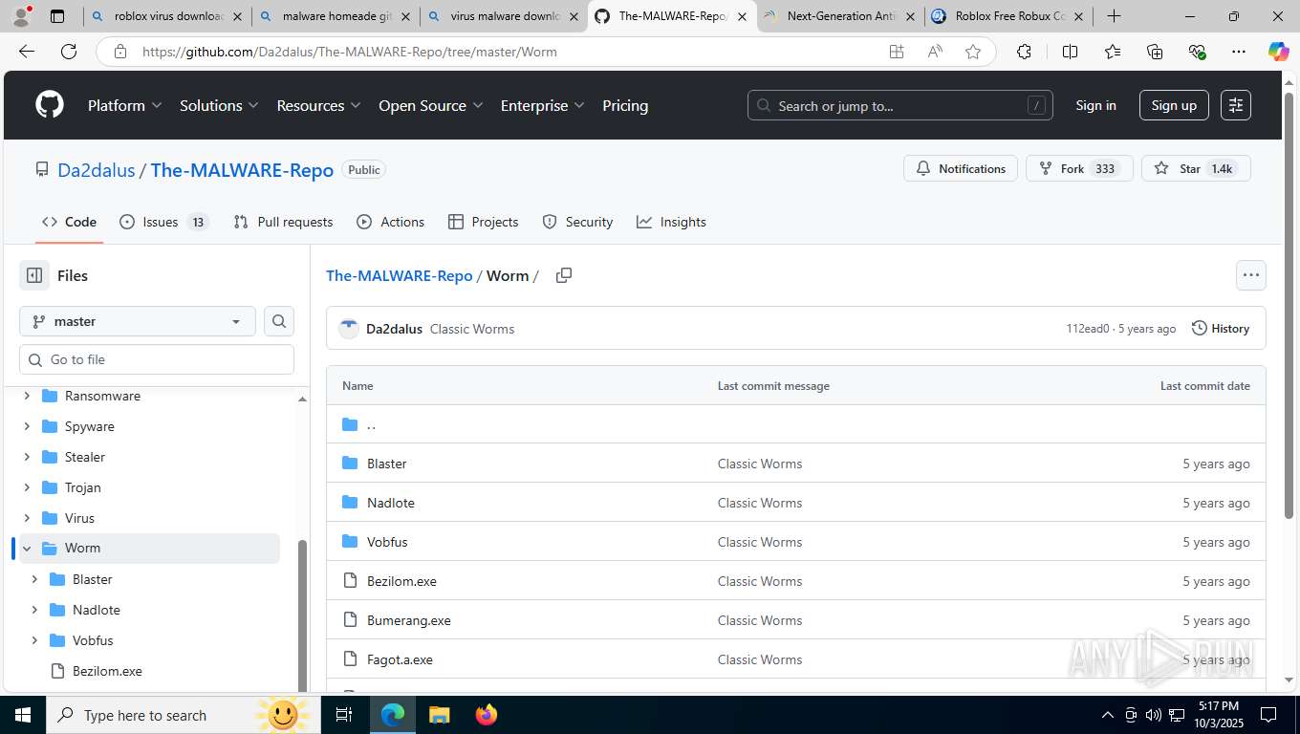Screen dimensions: 1300x734
Task: Open volume control in system tray
Action: (x=1153, y=715)
